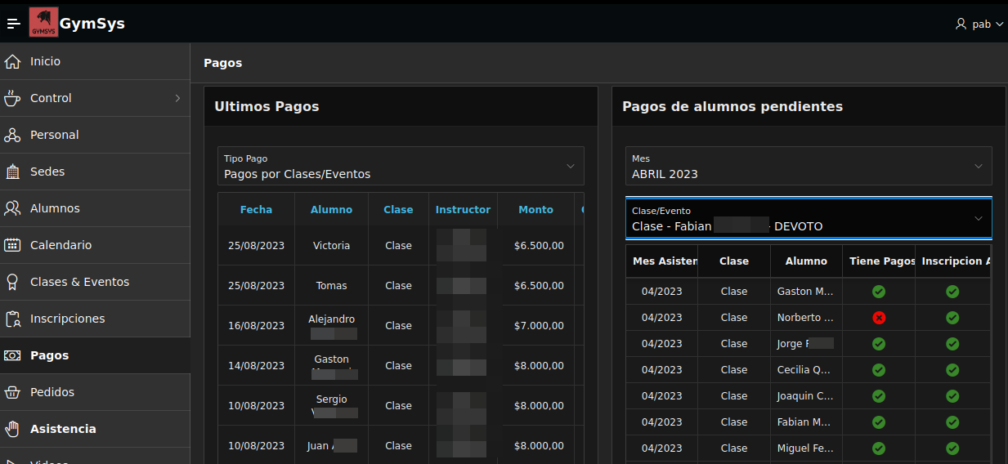This screenshot has width=1008, height=464.
Task: Sort by the Fecha column header
Action: coord(256,210)
